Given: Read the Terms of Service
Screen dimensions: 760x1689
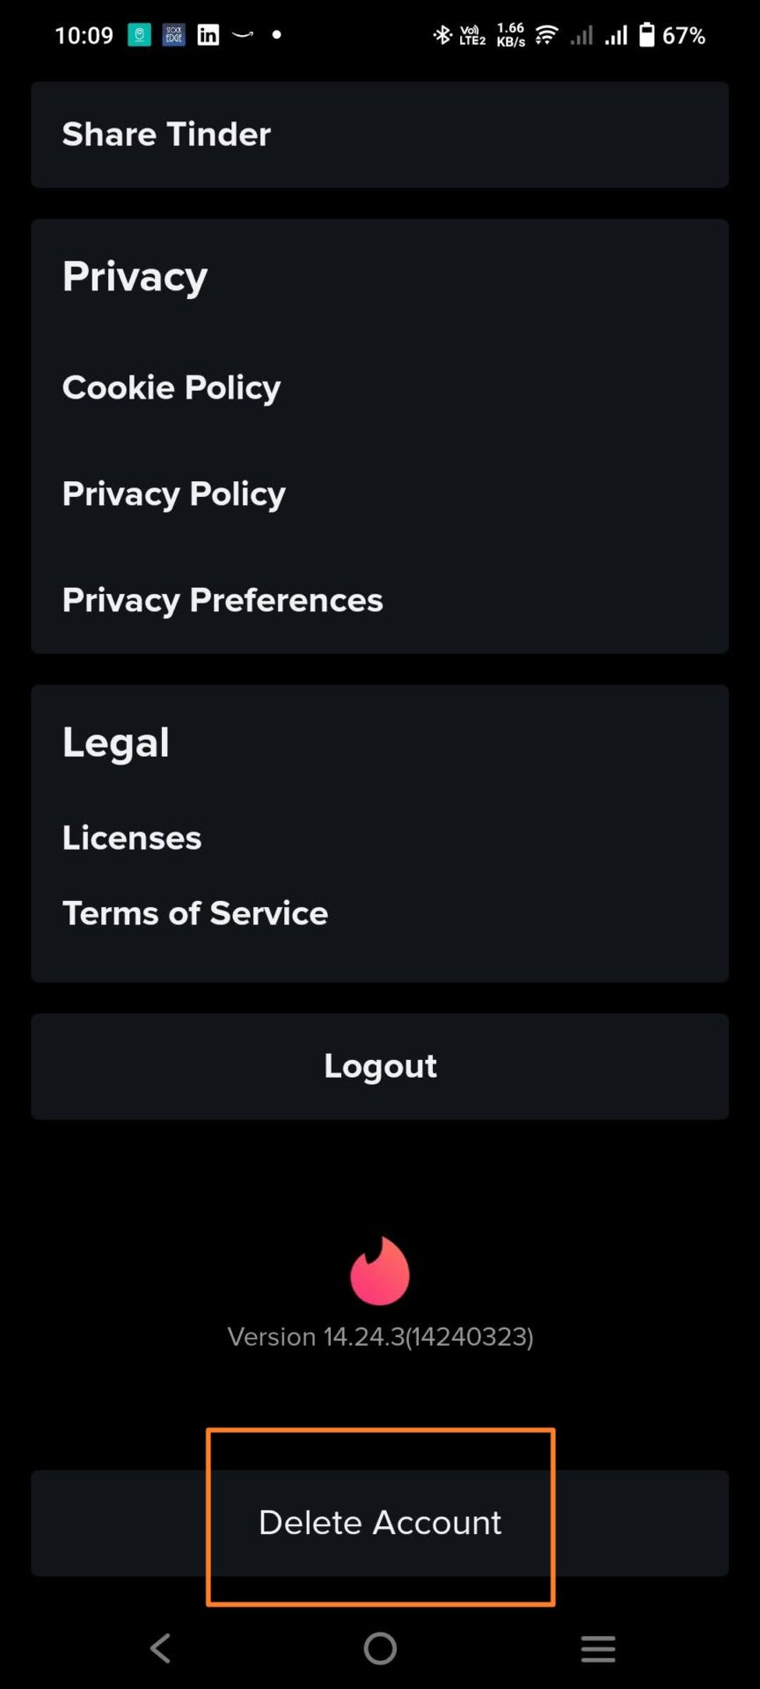Looking at the screenshot, I should point(195,914).
